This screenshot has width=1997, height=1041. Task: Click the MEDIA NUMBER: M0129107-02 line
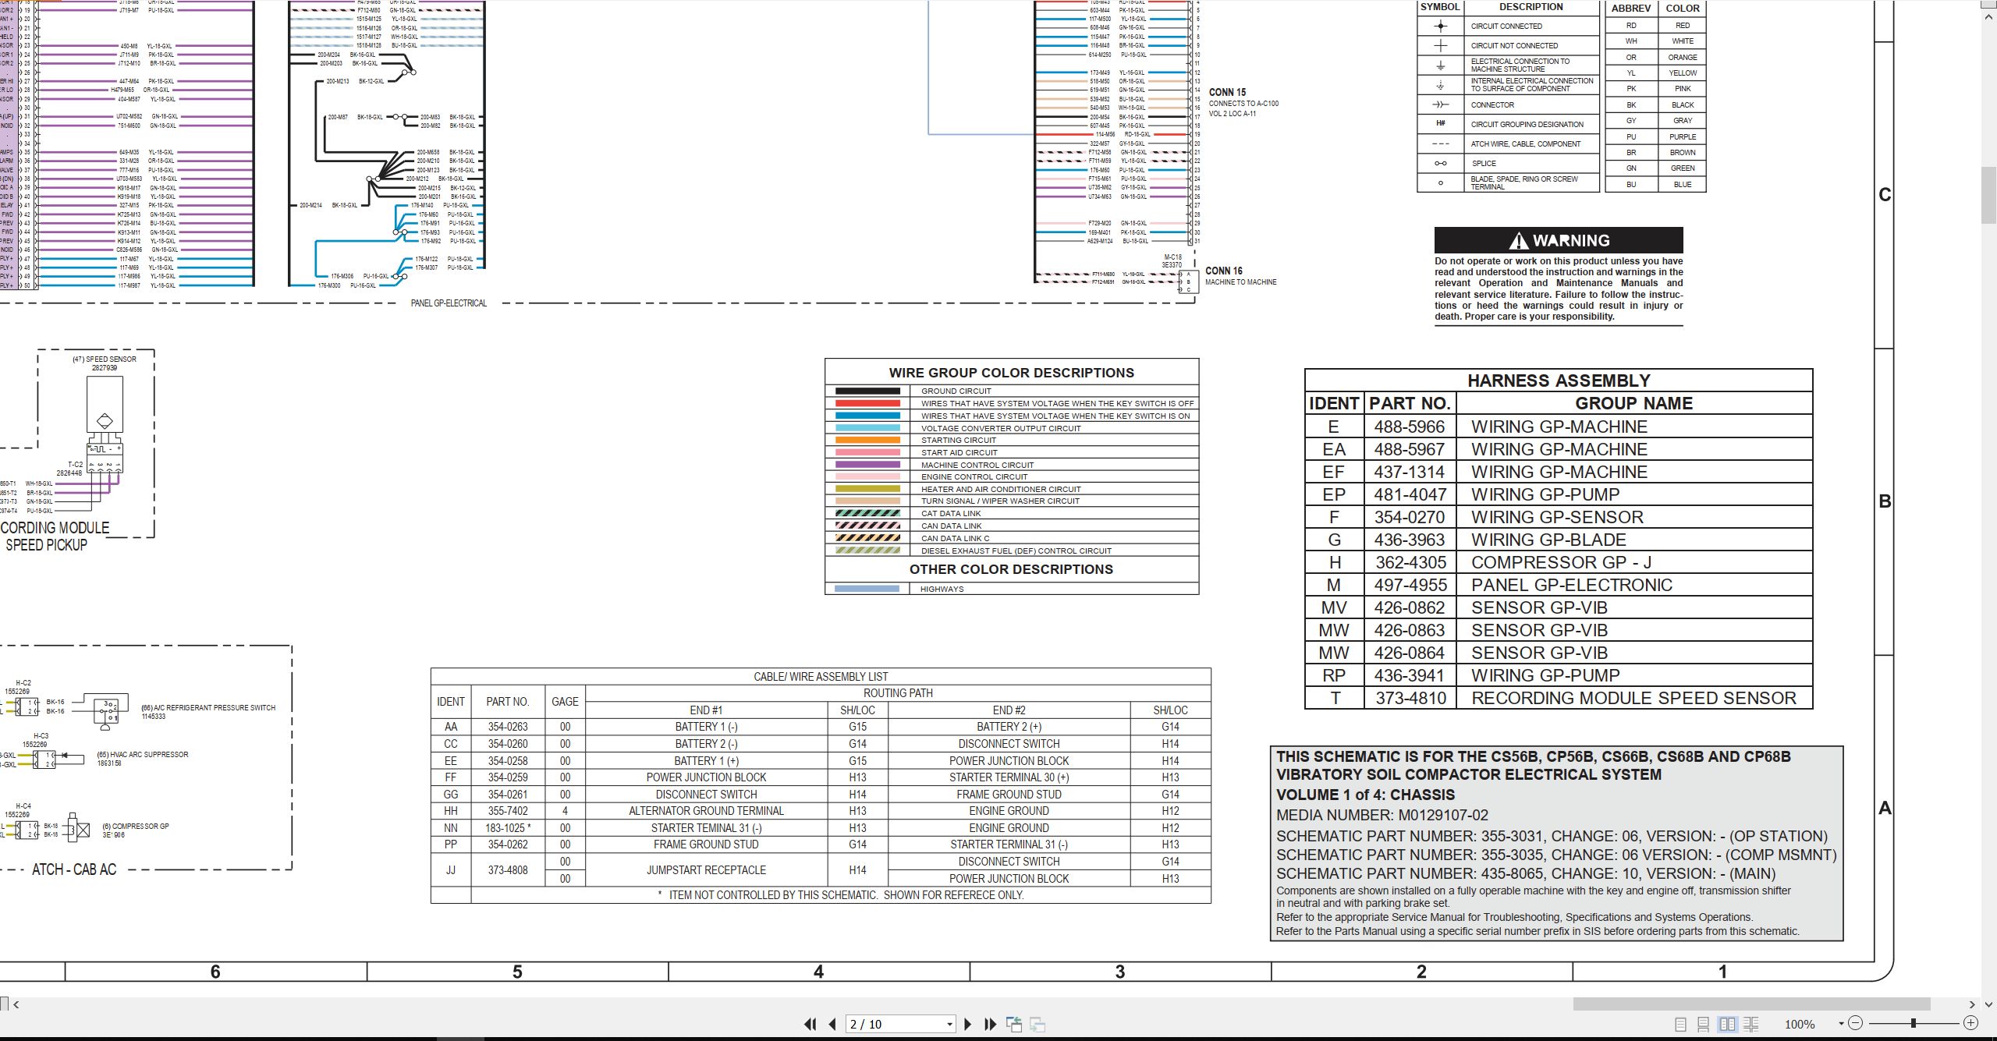click(1382, 815)
